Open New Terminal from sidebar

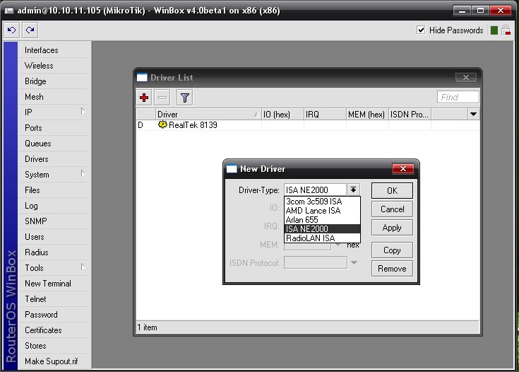[x=54, y=284]
